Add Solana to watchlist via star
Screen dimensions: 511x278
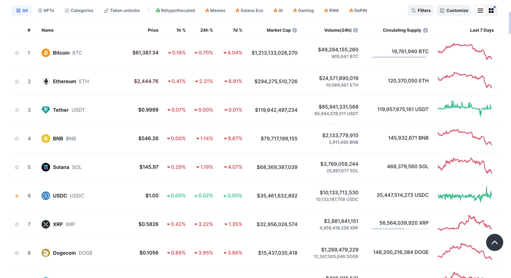pos(17,167)
